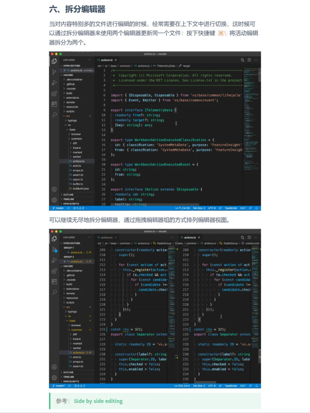Click UTF-8 encoding in split-editor status bar
This screenshot has height=413, width=310.
212,386
